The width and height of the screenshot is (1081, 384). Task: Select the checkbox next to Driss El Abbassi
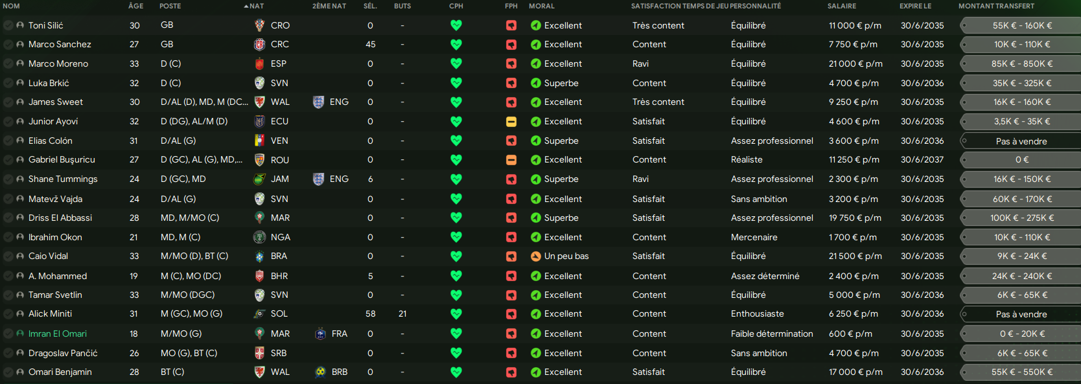click(8, 218)
